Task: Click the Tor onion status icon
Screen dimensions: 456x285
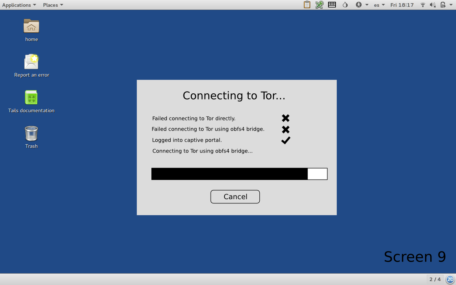Action: [x=345, y=5]
